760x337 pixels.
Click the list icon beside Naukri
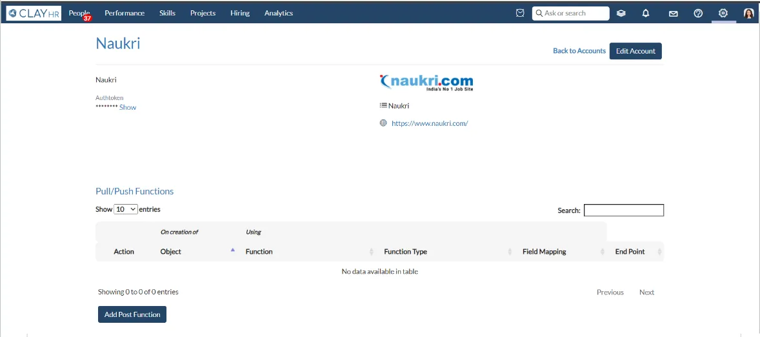(383, 105)
